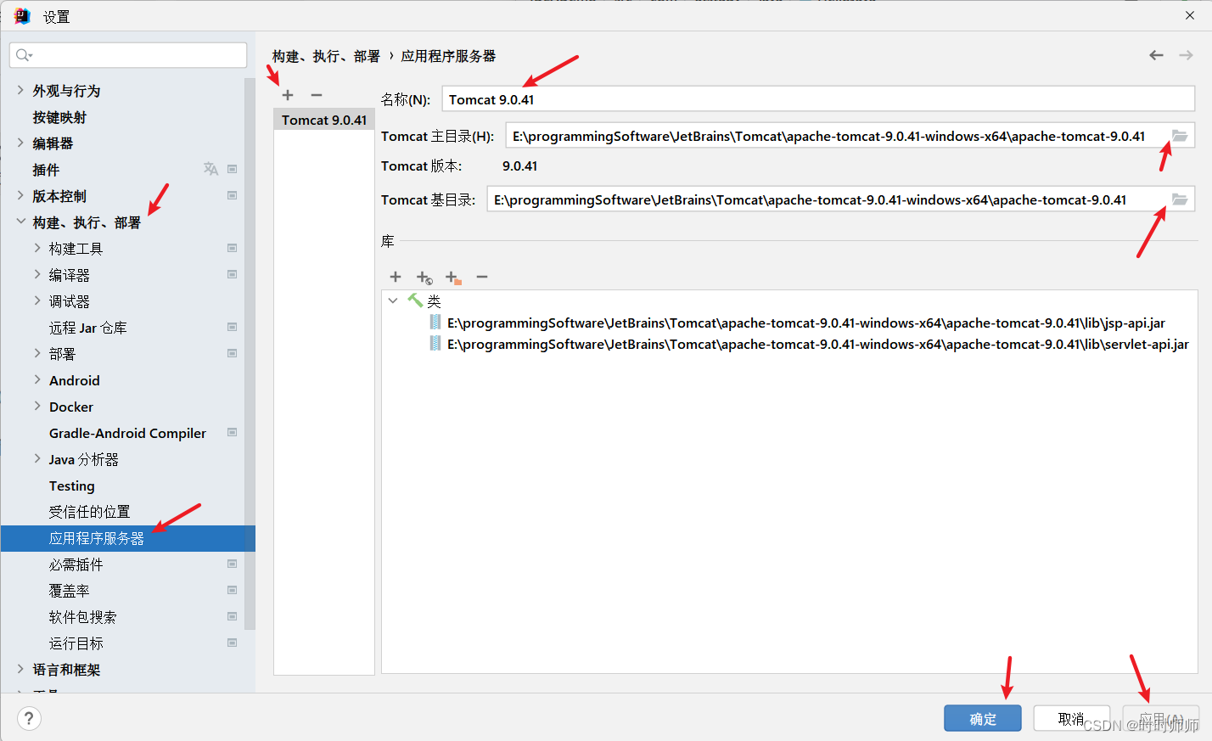Cancel the dialog with 取消
1212x741 pixels.
[x=1071, y=719]
